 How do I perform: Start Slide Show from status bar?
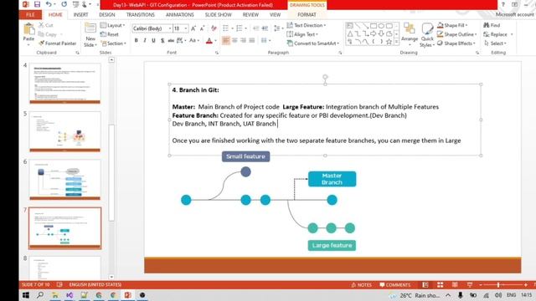[x=470, y=284]
